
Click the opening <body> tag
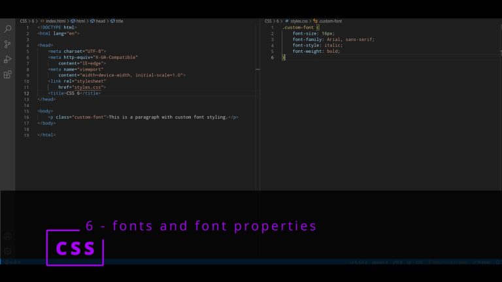point(45,111)
